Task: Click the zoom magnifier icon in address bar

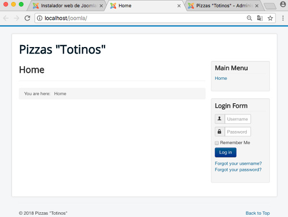Action: pyautogui.click(x=249, y=18)
